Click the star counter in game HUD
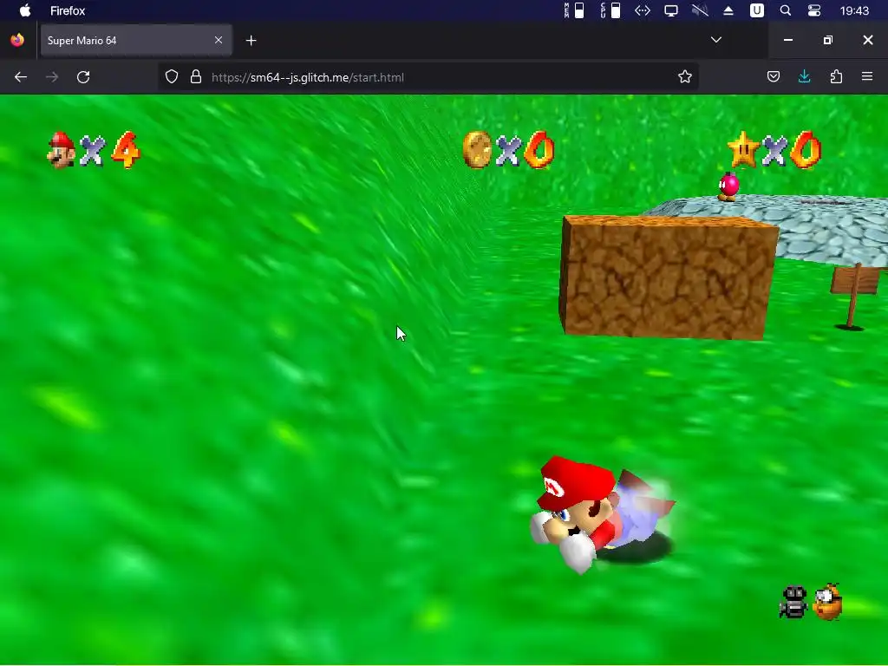This screenshot has height=666, width=888. click(774, 149)
